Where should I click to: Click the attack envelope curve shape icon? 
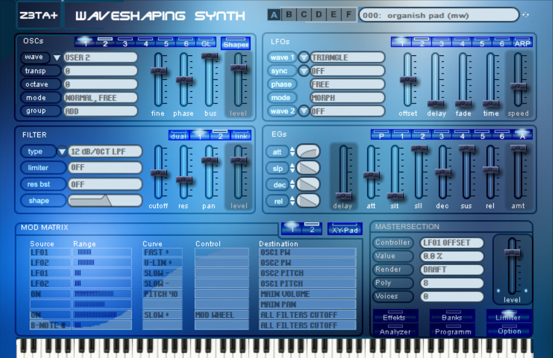point(308,152)
